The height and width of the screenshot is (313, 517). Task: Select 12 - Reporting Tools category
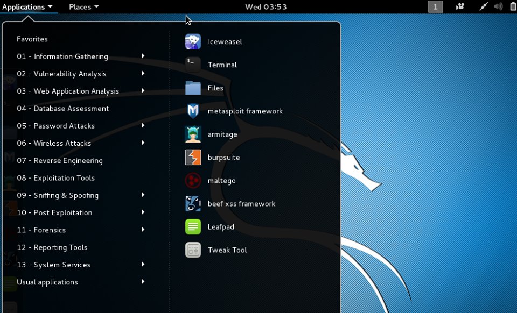[x=52, y=247]
